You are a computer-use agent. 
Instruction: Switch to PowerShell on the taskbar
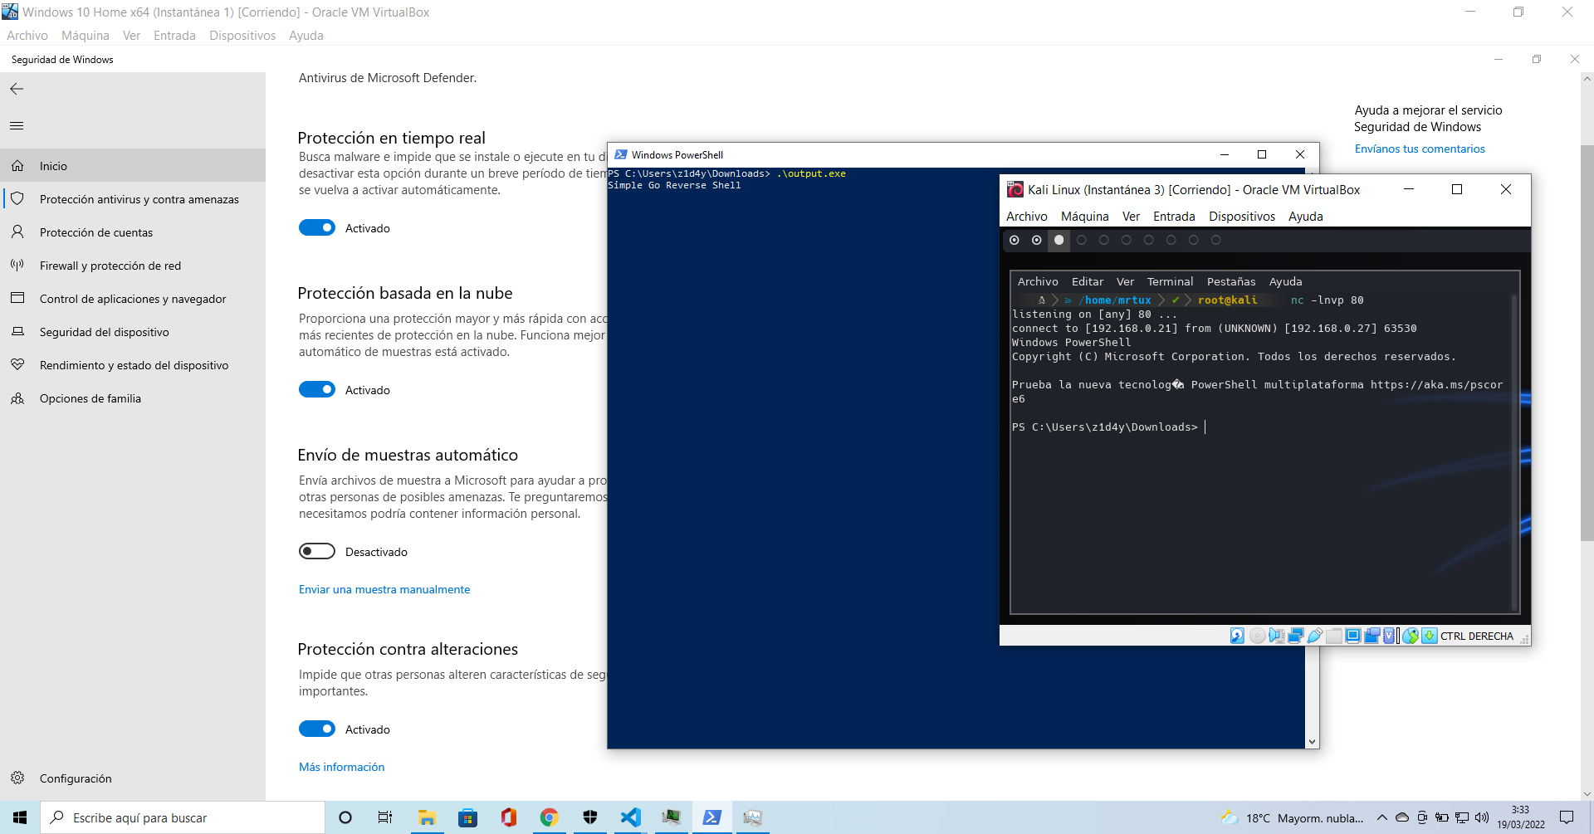[711, 817]
